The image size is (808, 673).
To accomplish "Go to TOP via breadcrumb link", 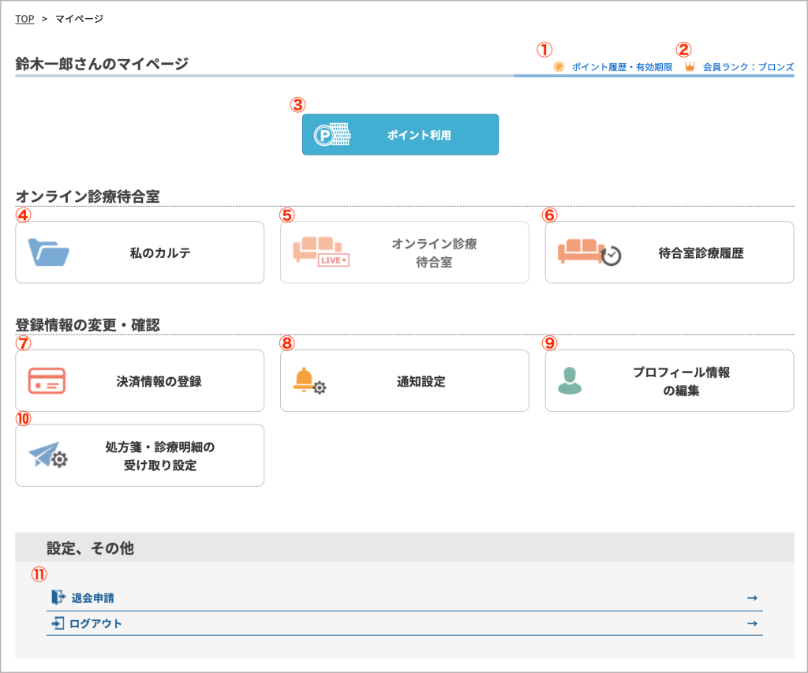I will pyautogui.click(x=24, y=19).
